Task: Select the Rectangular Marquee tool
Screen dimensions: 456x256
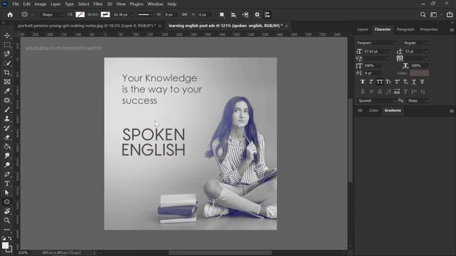Action: pyautogui.click(x=7, y=45)
